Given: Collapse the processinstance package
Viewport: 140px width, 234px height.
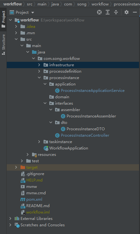Looking at the screenshot, I should pyautogui.click(x=39, y=78).
